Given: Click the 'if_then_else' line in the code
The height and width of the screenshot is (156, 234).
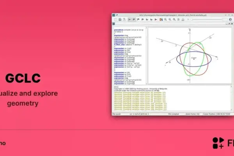Looking at the screenshot, I should click(128, 44).
